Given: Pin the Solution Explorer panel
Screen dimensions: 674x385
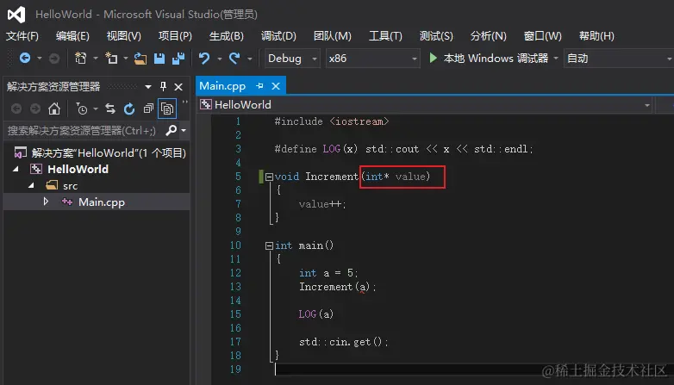Looking at the screenshot, I should pos(163,86).
